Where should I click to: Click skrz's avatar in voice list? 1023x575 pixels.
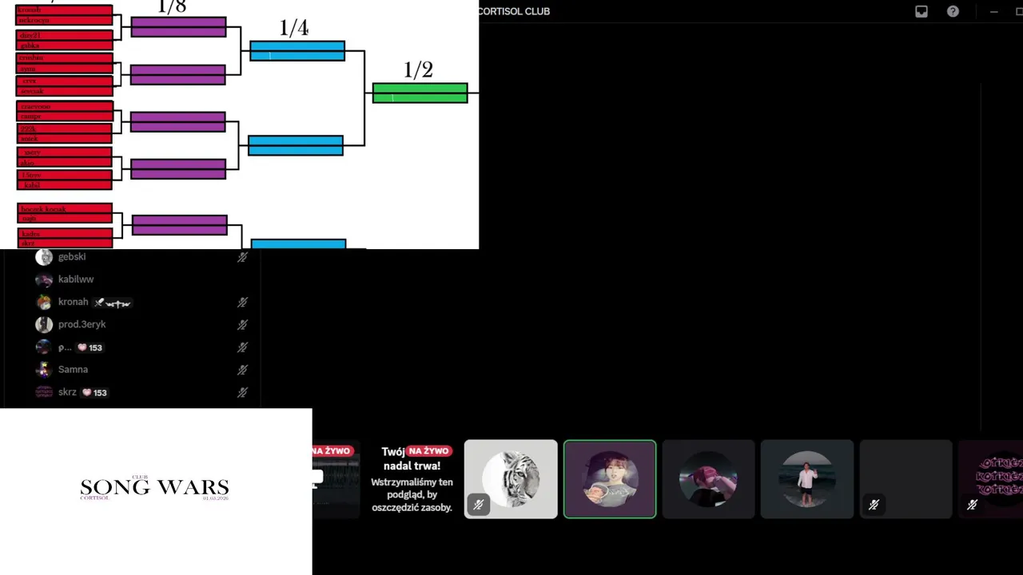44,392
